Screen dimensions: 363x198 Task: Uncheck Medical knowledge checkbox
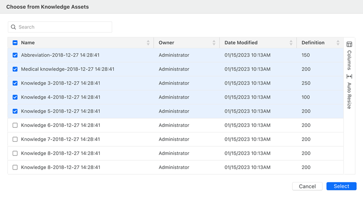pyautogui.click(x=15, y=69)
